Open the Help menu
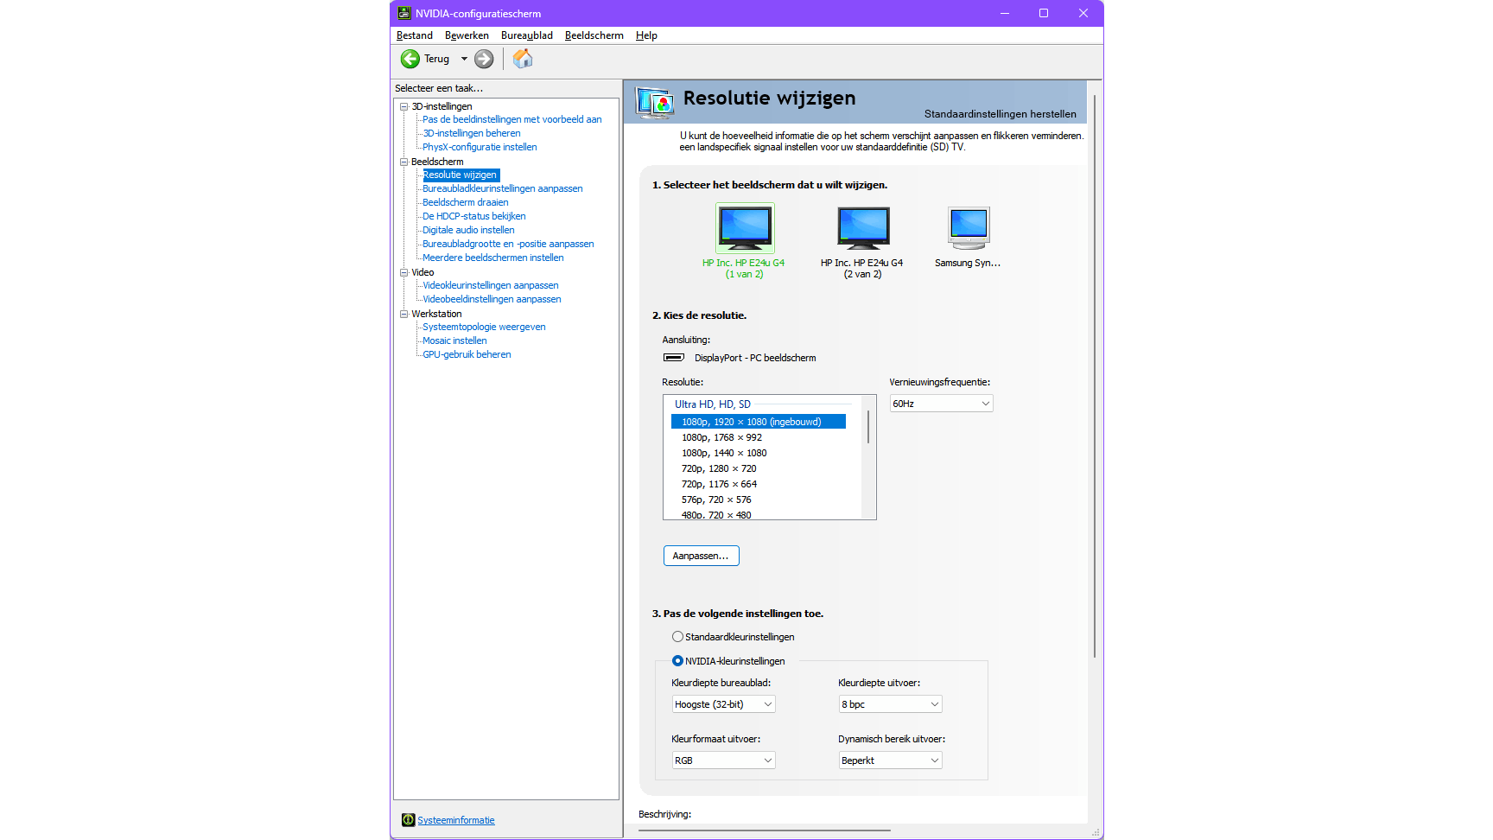This screenshot has height=840, width=1493. coord(646,35)
